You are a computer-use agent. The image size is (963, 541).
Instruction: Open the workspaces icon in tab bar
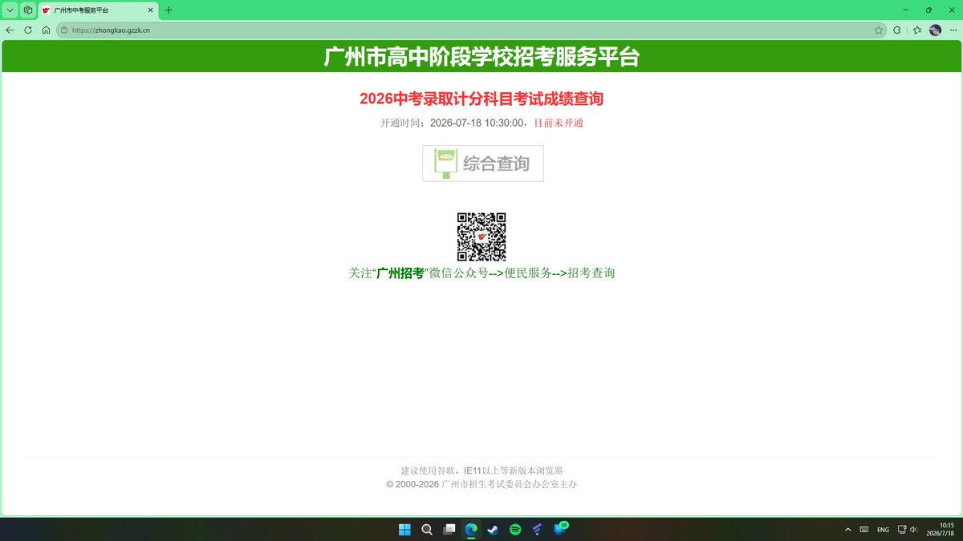tap(28, 10)
